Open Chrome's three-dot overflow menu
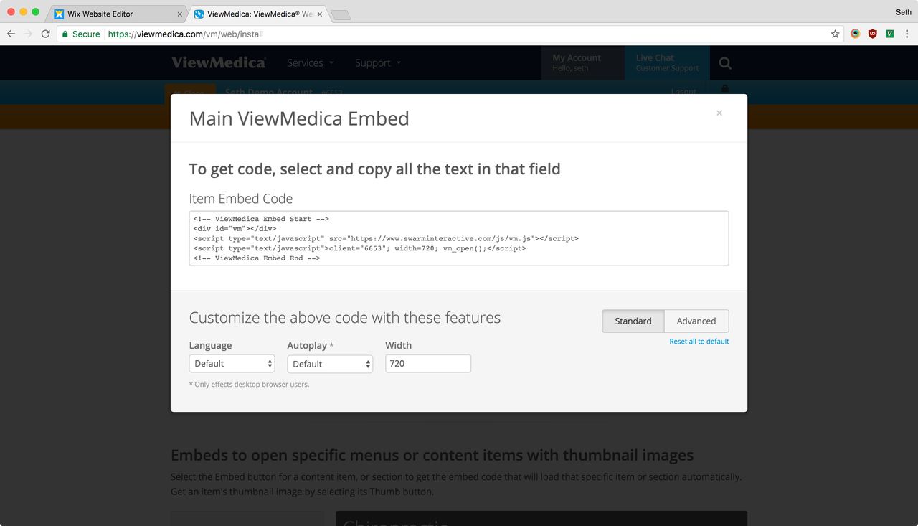Image resolution: width=918 pixels, height=526 pixels. coord(908,34)
